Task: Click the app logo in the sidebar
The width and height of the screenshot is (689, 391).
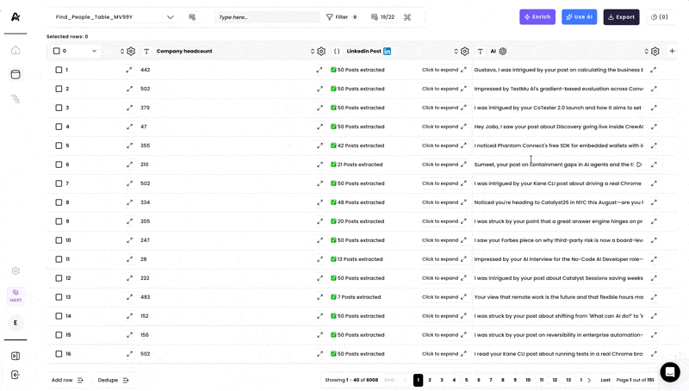Action: (x=16, y=16)
